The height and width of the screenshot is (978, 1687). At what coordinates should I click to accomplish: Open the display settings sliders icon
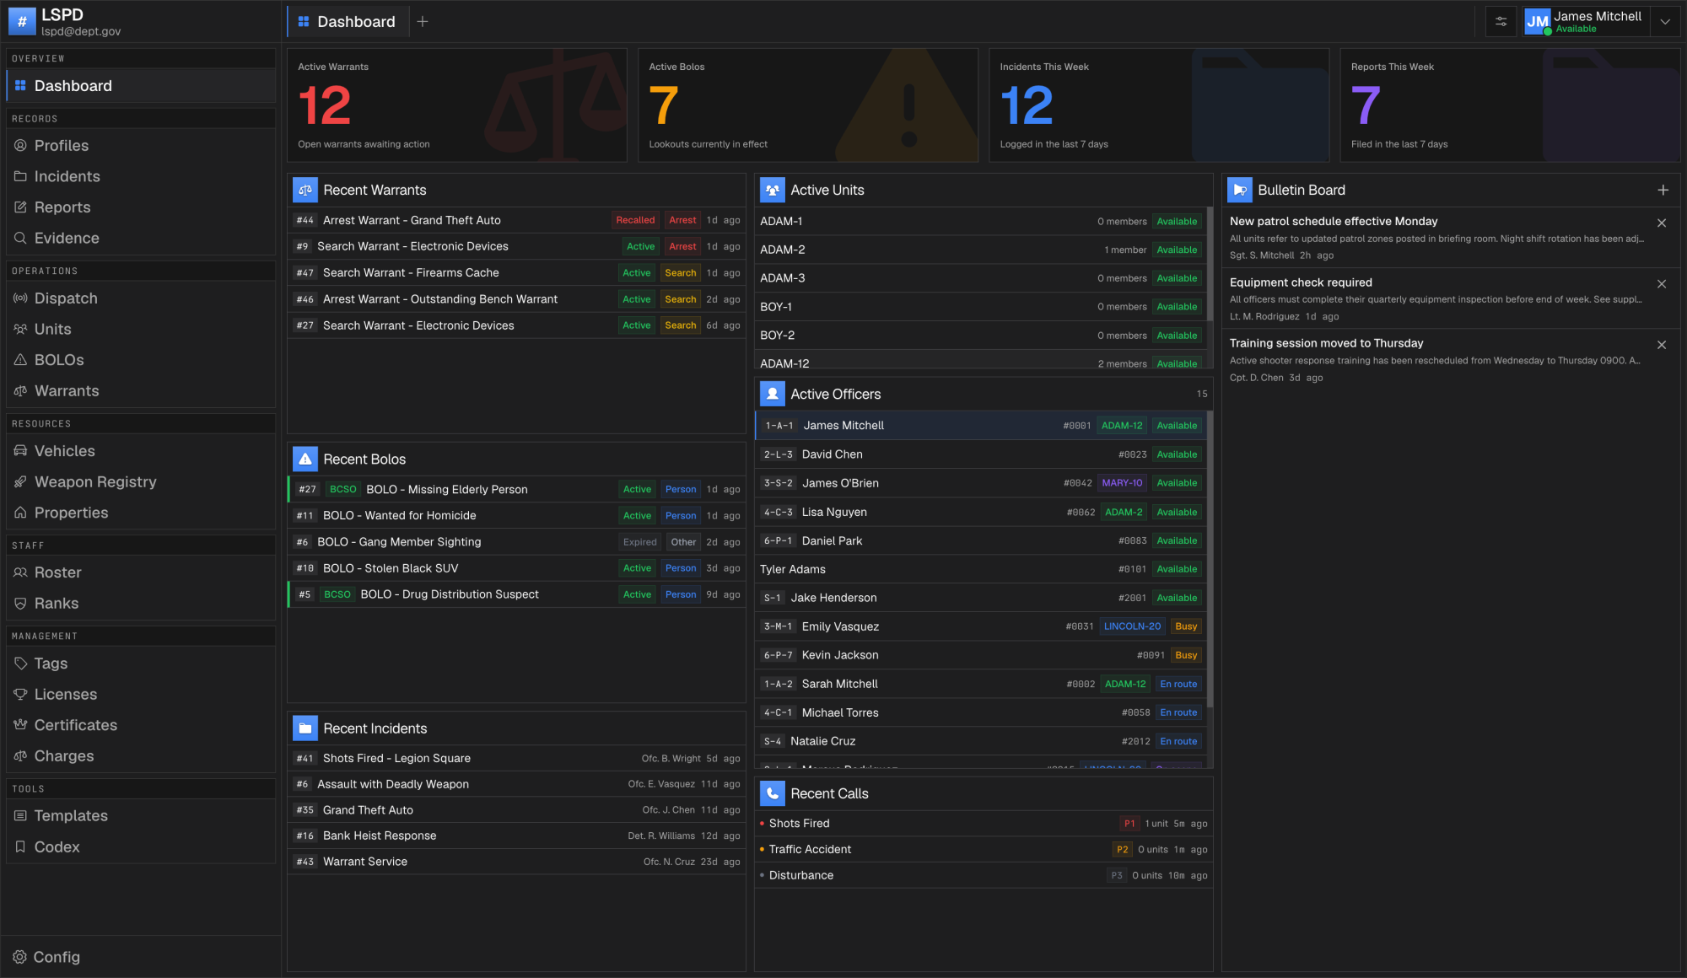(x=1501, y=22)
